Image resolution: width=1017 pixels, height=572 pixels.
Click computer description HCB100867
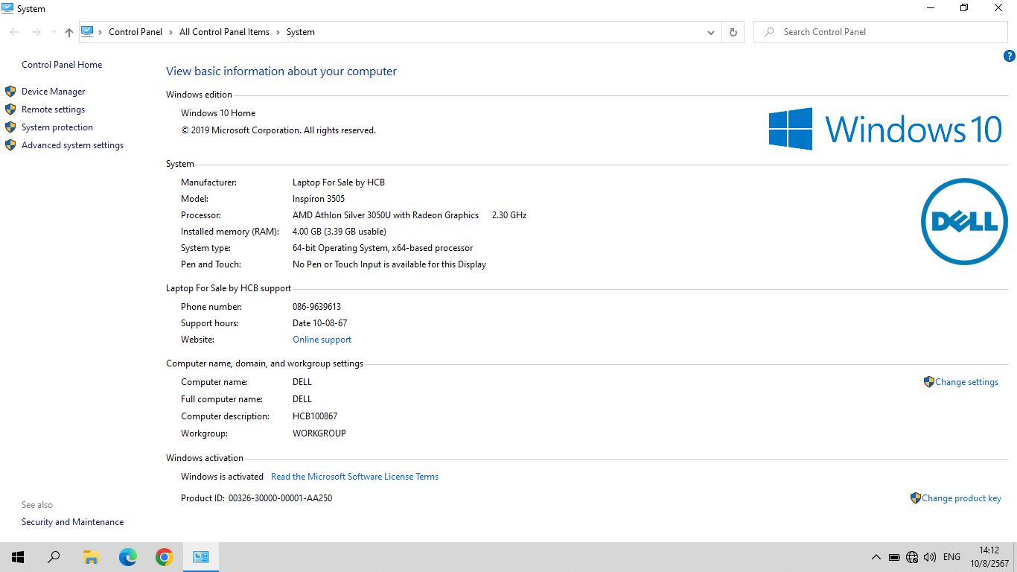coord(315,416)
